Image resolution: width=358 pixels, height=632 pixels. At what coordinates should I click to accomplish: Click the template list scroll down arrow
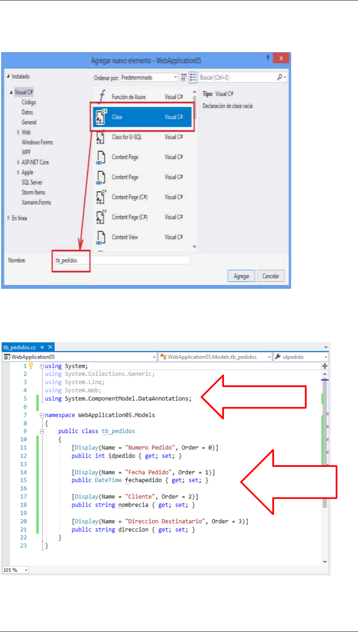click(x=194, y=247)
